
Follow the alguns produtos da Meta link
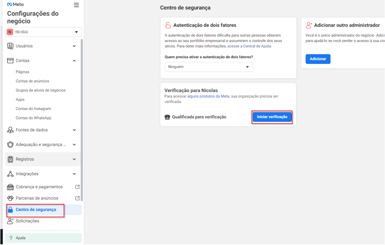pos(208,96)
